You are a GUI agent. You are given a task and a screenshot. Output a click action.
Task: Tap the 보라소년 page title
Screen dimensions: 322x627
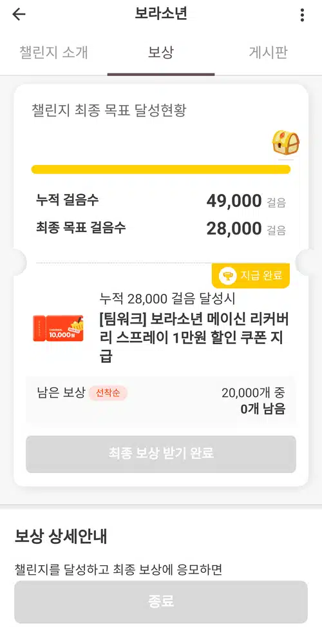[161, 14]
